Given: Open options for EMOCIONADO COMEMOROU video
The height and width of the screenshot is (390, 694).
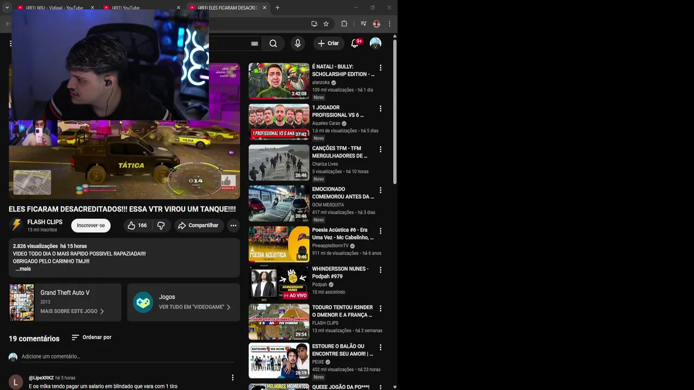Looking at the screenshot, I should 380,190.
